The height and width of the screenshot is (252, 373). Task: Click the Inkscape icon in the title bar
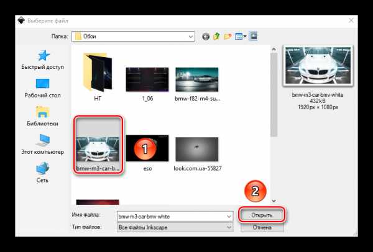21,20
